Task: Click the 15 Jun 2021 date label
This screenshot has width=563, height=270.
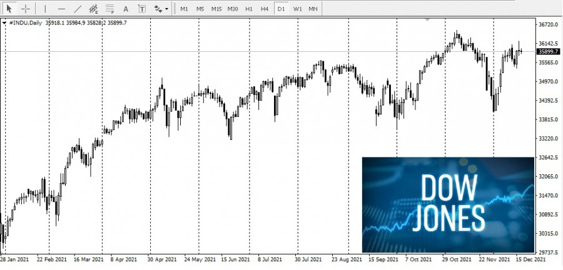Action: (x=235, y=259)
